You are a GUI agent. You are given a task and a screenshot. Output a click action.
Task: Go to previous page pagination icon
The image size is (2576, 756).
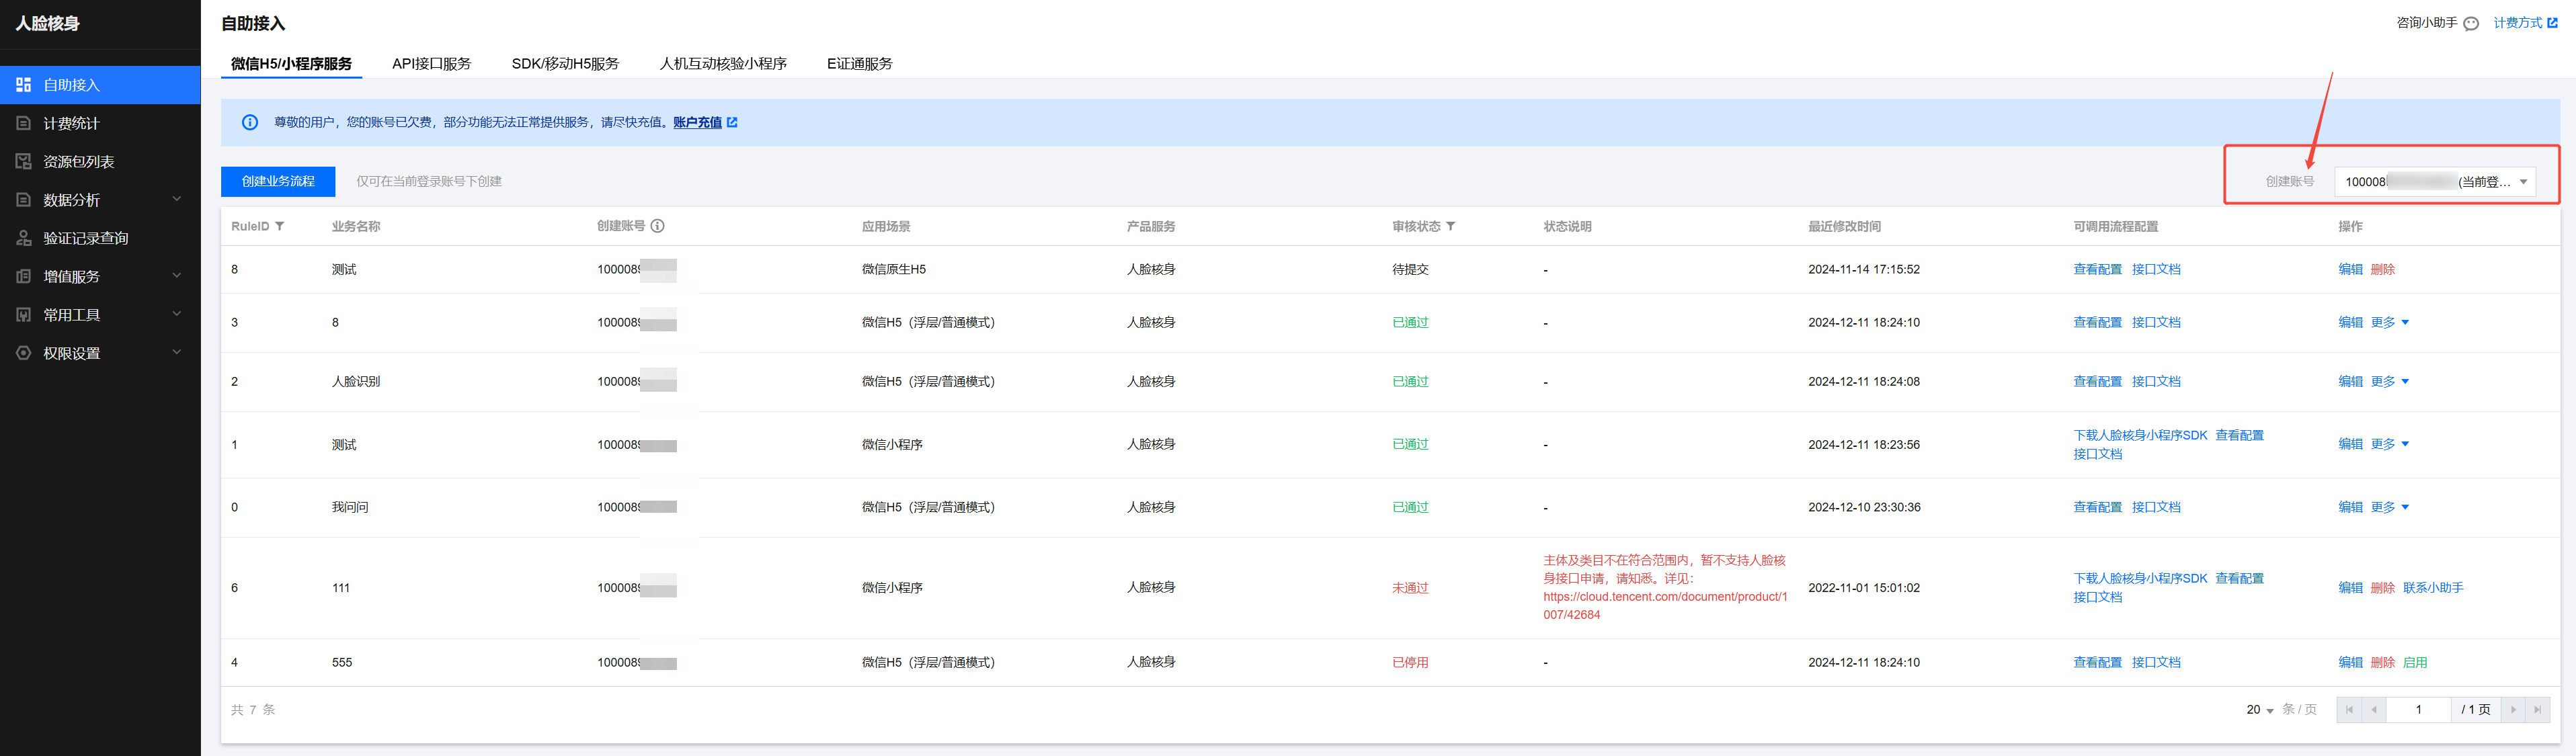[2374, 710]
